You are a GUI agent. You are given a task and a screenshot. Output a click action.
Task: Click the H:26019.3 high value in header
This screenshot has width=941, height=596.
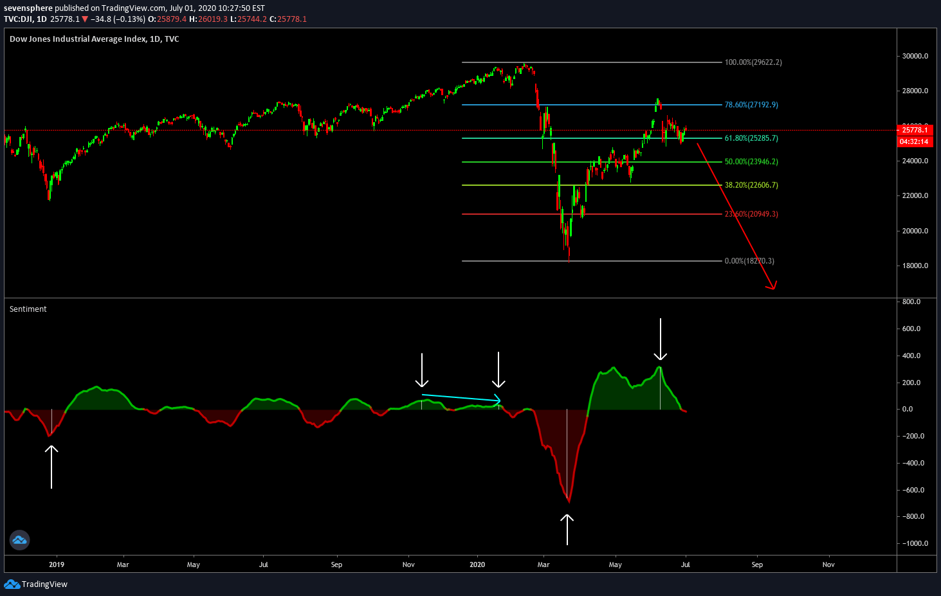208,19
